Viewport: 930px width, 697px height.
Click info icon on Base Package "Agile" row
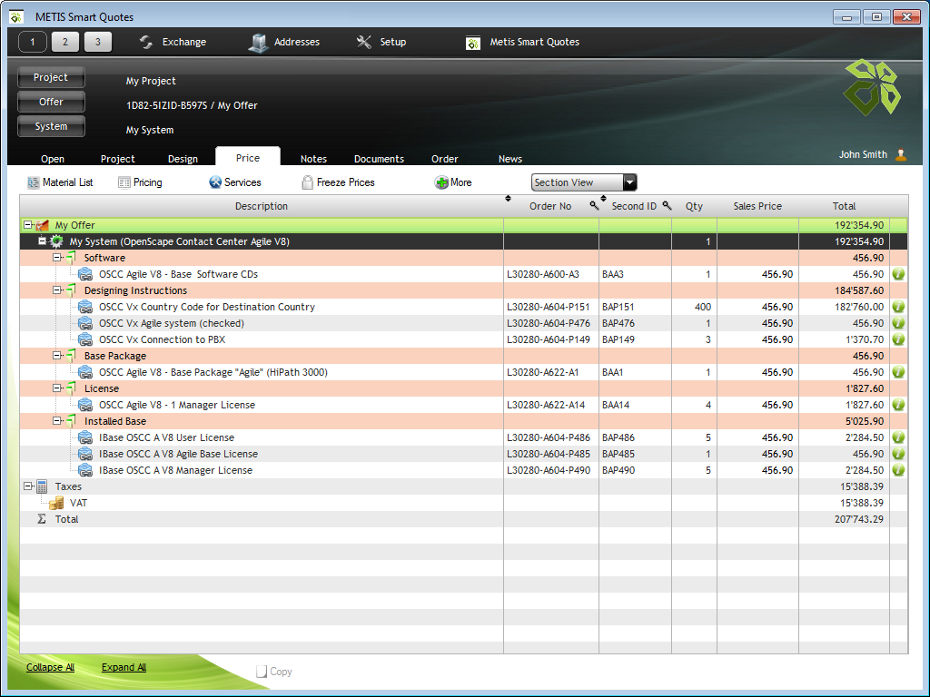[x=898, y=372]
